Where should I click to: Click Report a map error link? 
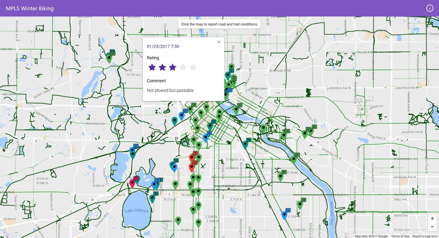(x=425, y=236)
